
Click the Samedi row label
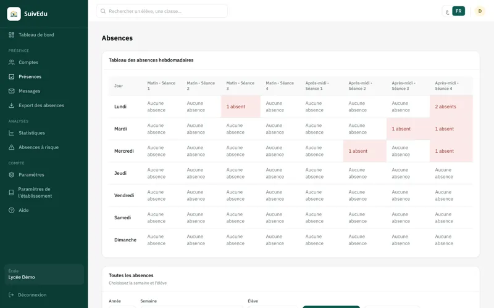tap(122, 217)
